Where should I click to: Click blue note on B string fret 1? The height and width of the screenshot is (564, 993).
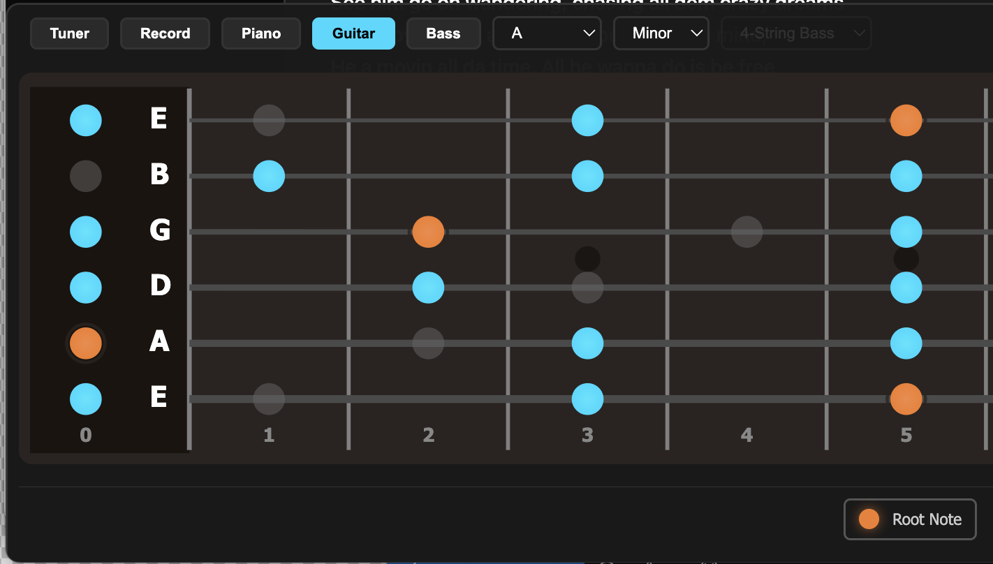(x=269, y=176)
